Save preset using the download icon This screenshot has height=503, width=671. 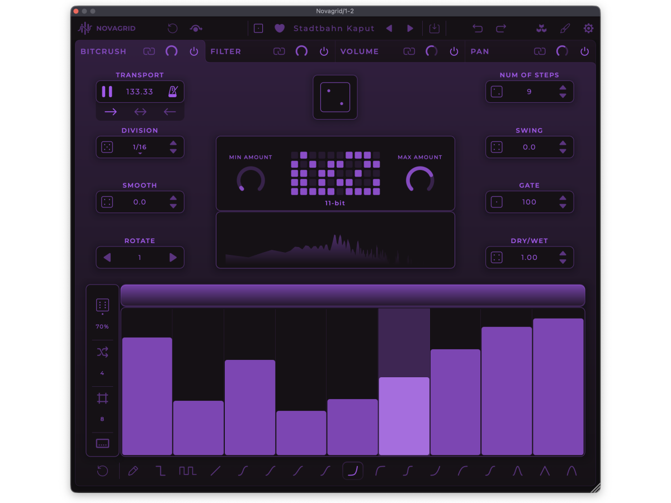coord(434,29)
